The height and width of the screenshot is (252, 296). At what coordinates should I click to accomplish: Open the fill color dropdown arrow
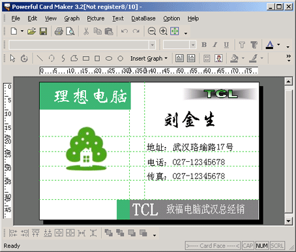[243, 58]
